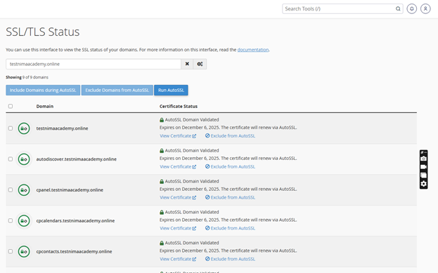Image resolution: width=438 pixels, height=273 pixels.
Task: Exclude cpcontacts.testnimaacademy.online from AutoSSL
Action: [230, 259]
